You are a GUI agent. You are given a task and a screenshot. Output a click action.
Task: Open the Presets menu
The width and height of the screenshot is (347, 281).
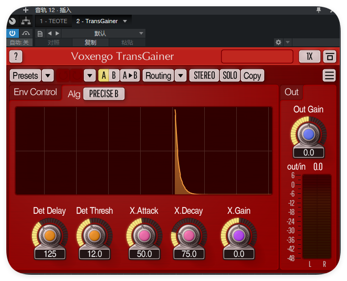(x=25, y=76)
